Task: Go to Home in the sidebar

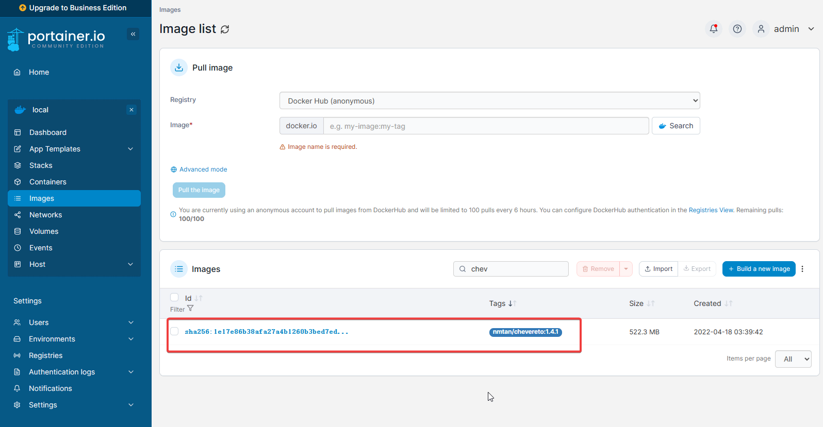Action: point(74,72)
